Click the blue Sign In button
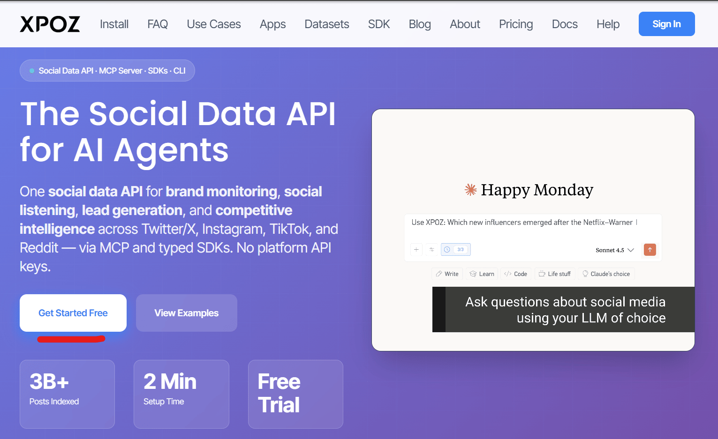 pyautogui.click(x=666, y=24)
